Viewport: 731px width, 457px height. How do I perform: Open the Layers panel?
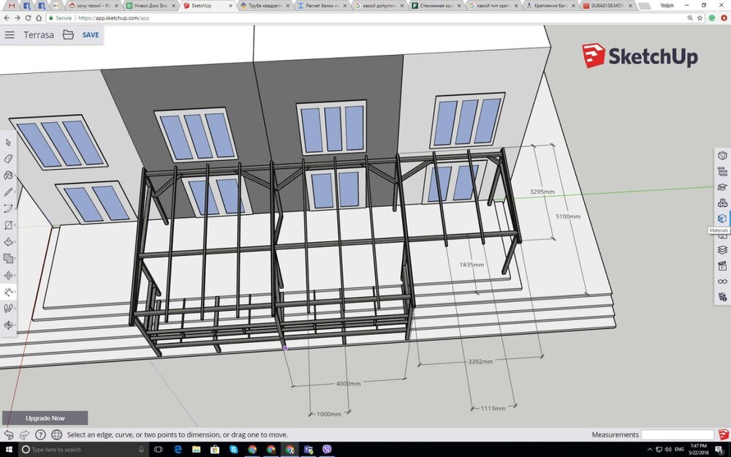coord(722,250)
